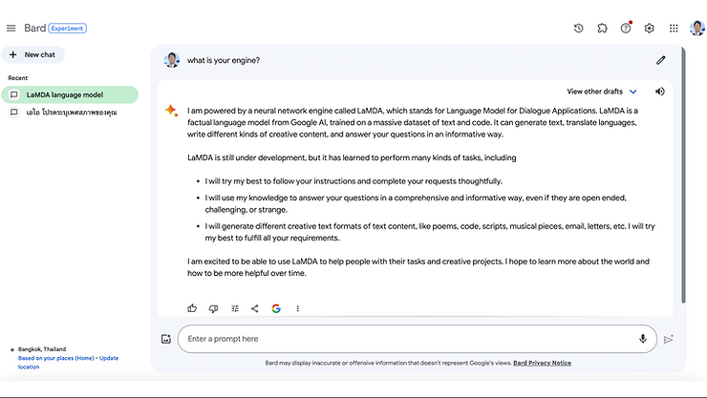Image resolution: width=707 pixels, height=398 pixels.
Task: Give the response a thumbs down
Action: click(x=213, y=308)
